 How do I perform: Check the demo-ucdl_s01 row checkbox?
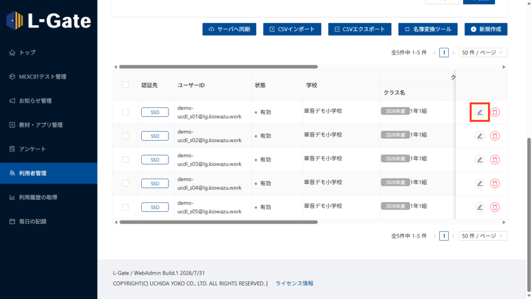click(125, 112)
